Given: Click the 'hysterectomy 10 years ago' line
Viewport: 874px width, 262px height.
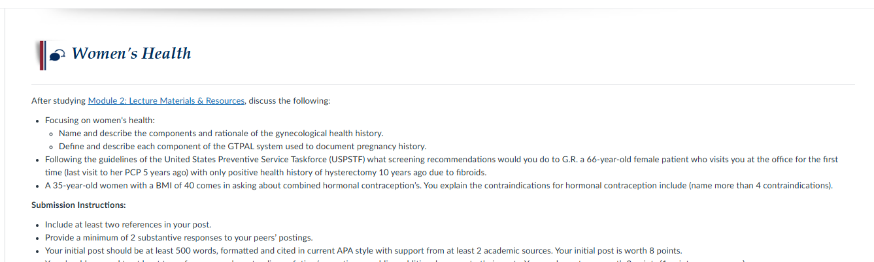Looking at the screenshot, I should click(x=265, y=172).
